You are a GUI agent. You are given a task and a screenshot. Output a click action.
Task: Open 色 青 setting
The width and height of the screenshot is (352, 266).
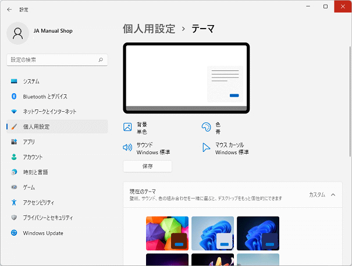211,127
